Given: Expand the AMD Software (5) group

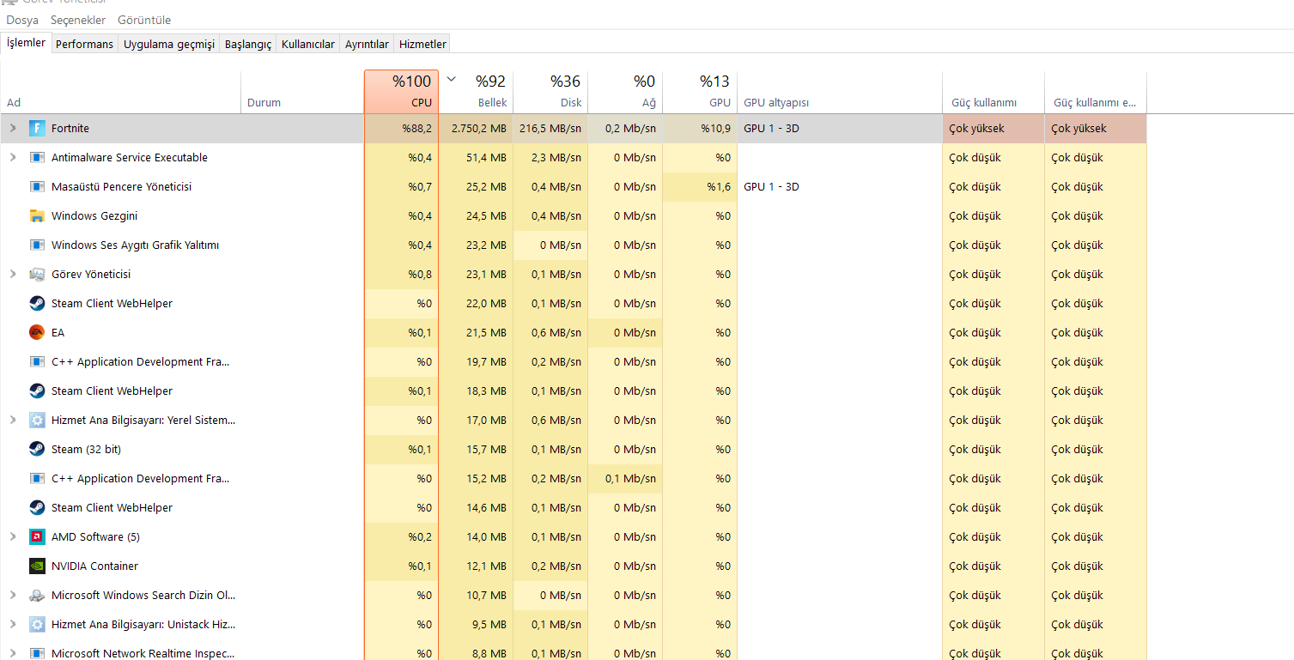Looking at the screenshot, I should pyautogui.click(x=12, y=537).
